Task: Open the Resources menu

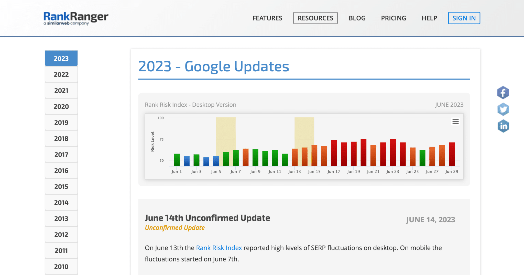Action: (315, 18)
